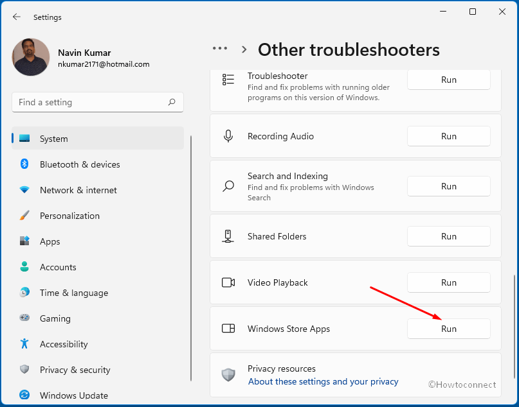Click the compatibility troubleshooter list icon
Screen dimensions: 519x407
click(x=228, y=80)
